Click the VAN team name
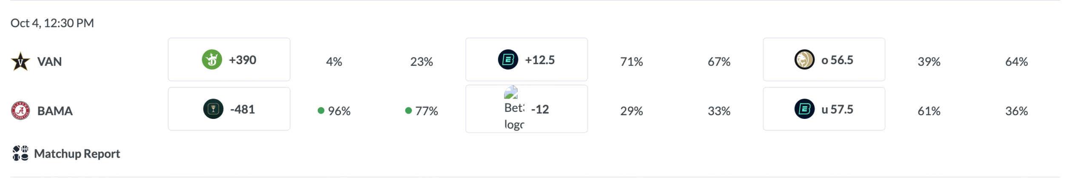1089x178 pixels. click(49, 62)
